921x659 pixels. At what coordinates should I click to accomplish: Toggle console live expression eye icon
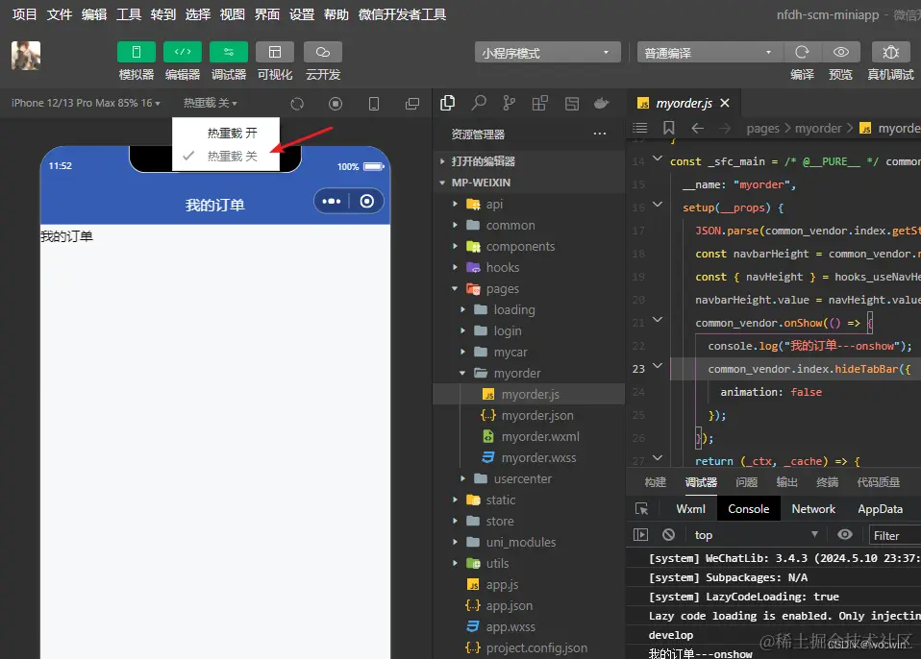pos(845,534)
